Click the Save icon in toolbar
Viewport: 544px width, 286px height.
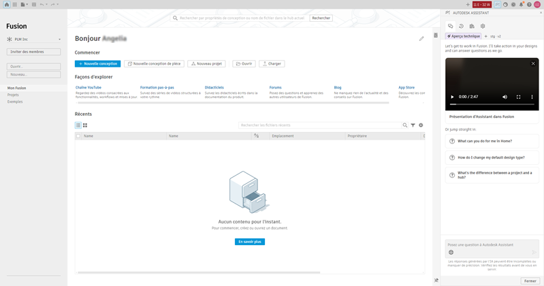(x=34, y=5)
